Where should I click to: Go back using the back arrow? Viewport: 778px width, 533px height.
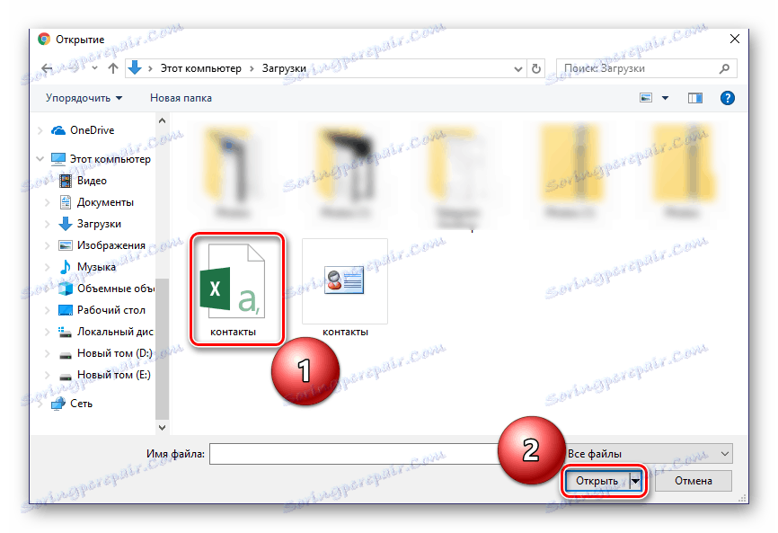(x=47, y=68)
